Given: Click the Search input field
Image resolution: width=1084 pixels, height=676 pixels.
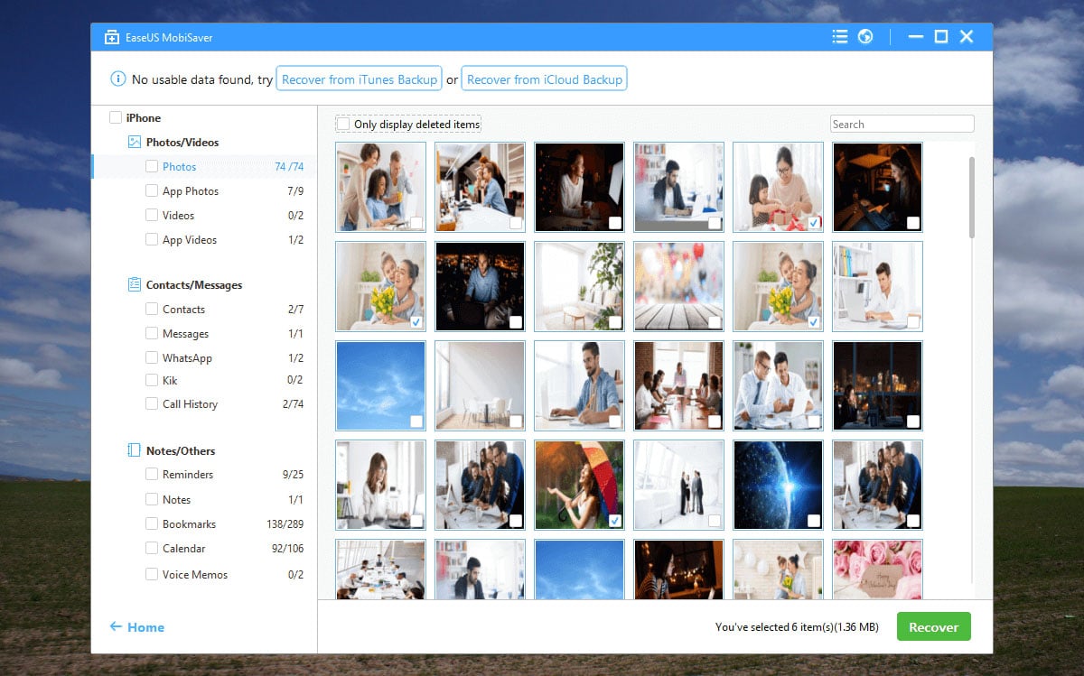Looking at the screenshot, I should point(902,125).
